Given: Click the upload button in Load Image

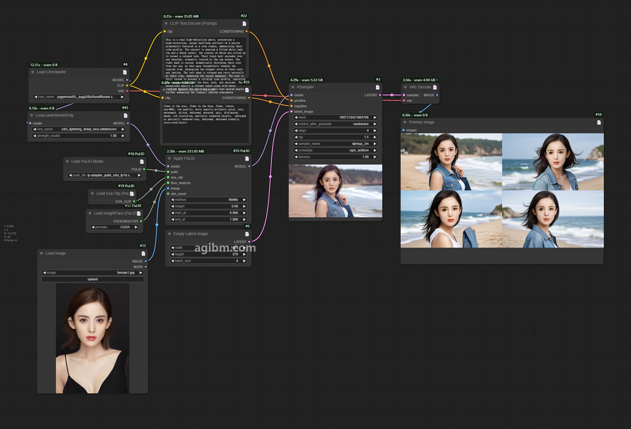Looking at the screenshot, I should 93,279.
